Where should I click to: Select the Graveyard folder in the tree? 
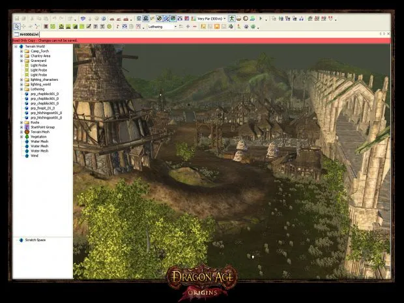pyautogui.click(x=38, y=61)
